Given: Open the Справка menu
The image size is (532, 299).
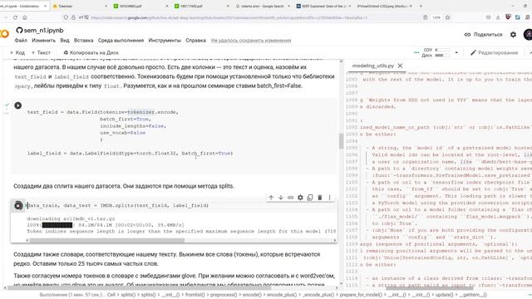Looking at the screenshot, I should [x=196, y=41].
